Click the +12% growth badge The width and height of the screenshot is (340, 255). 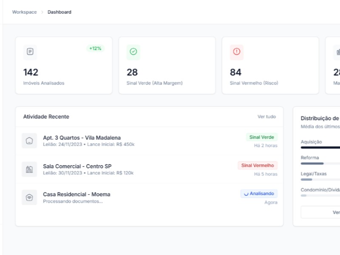pos(96,48)
